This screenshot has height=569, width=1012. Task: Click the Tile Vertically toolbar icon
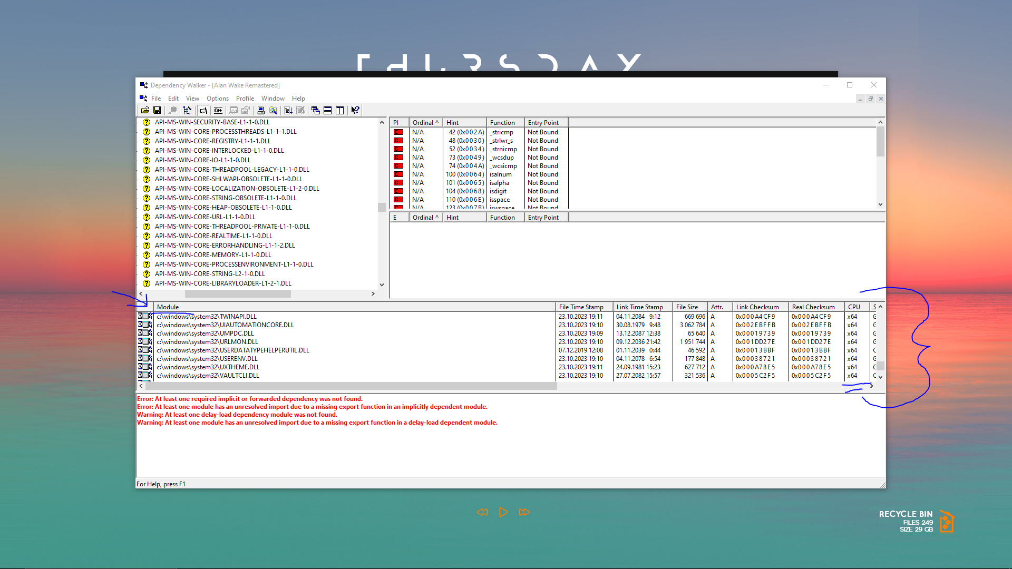[x=340, y=110]
